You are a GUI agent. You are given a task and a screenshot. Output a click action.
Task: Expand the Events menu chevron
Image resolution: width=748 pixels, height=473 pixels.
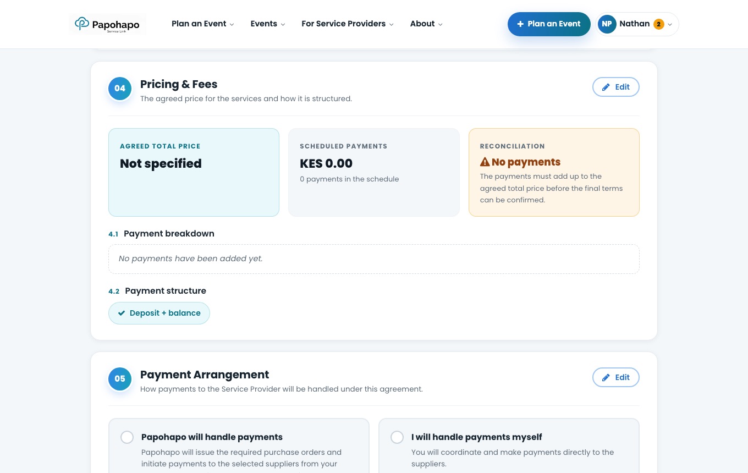tap(283, 24)
